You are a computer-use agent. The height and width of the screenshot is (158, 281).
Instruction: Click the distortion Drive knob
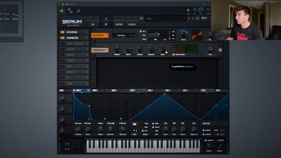(184, 34)
